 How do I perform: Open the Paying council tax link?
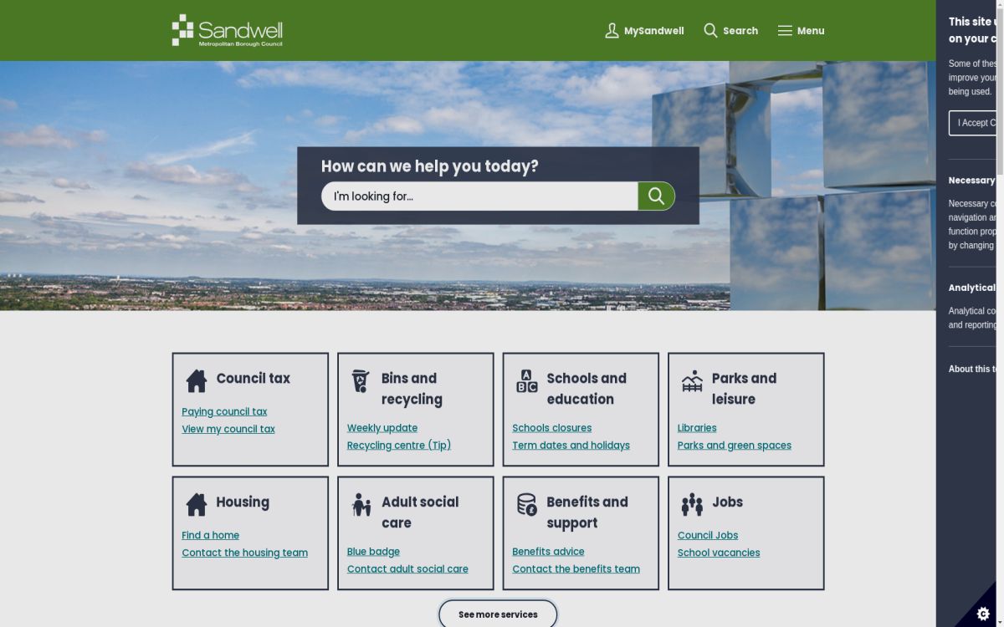224,411
